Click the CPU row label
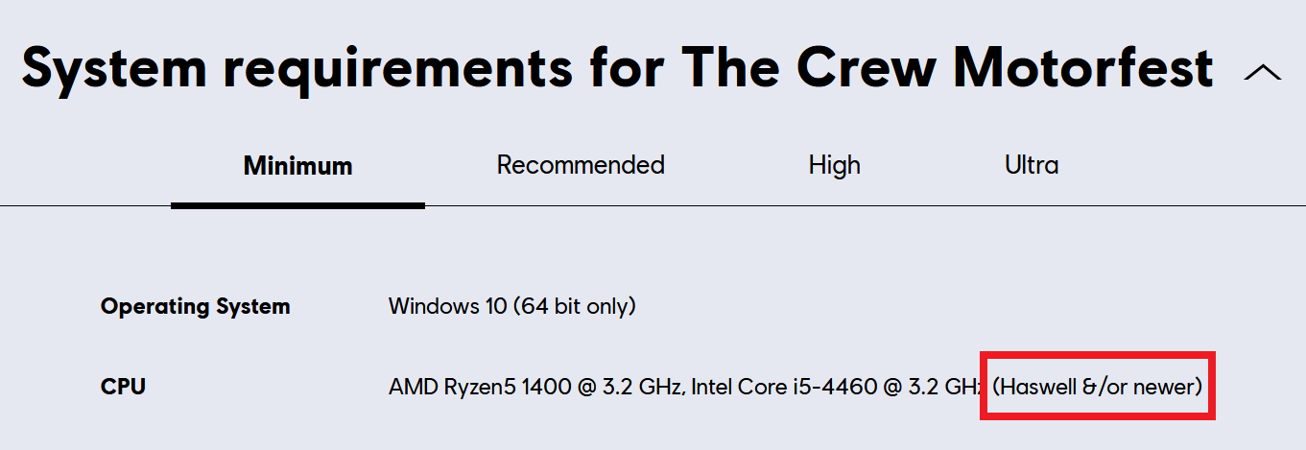The width and height of the screenshot is (1306, 450). pos(123,388)
